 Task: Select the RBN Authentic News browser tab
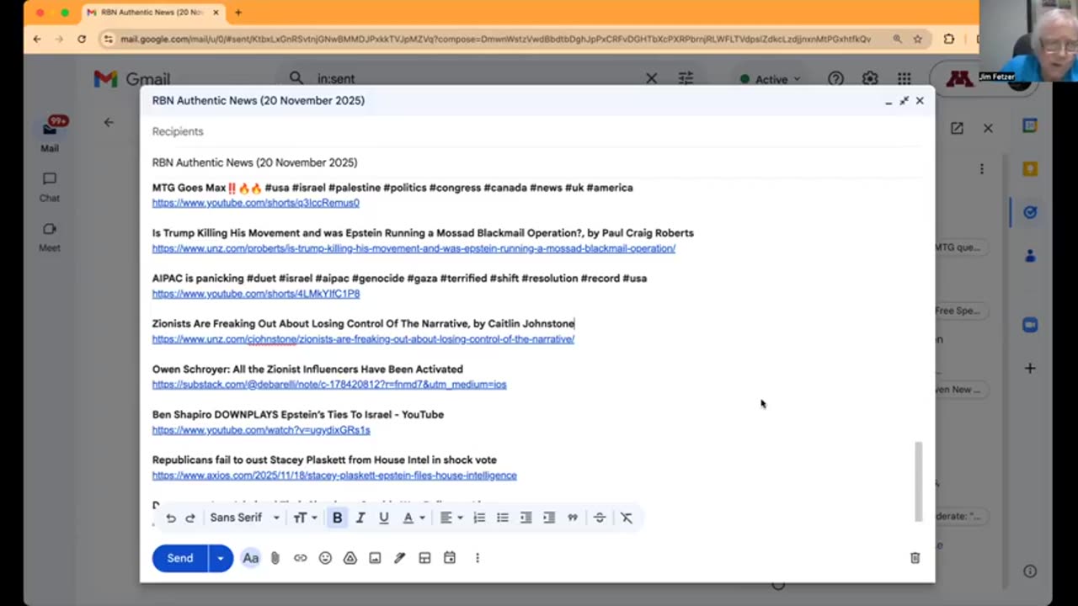click(x=152, y=13)
